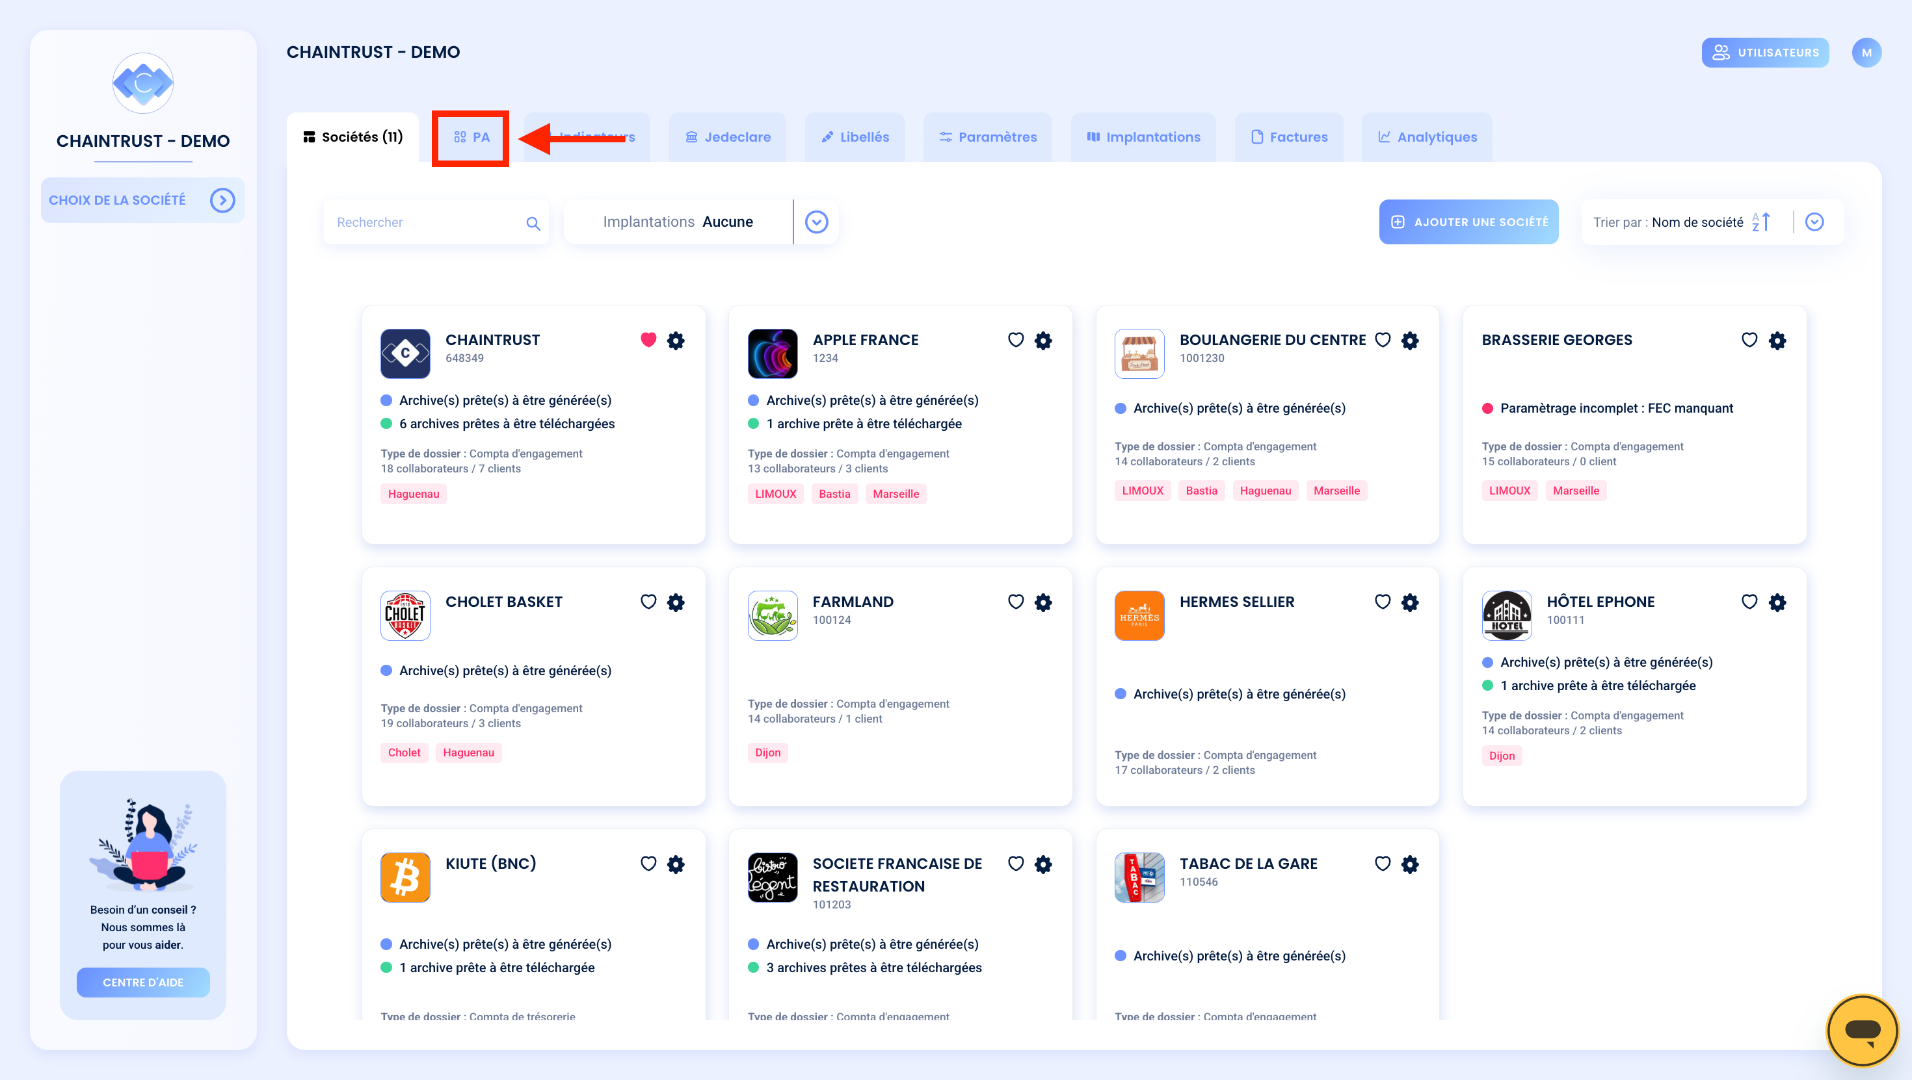Unfavorite the CHAINTRUST company heart
The image size is (1912, 1080).
[648, 340]
